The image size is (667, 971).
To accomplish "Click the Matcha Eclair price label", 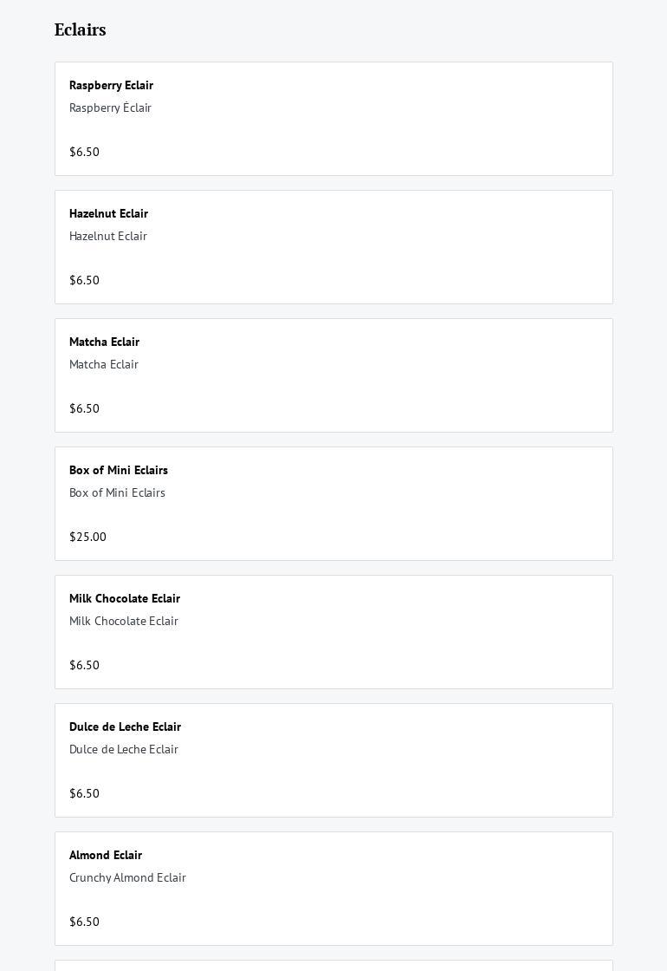I will (x=84, y=408).
